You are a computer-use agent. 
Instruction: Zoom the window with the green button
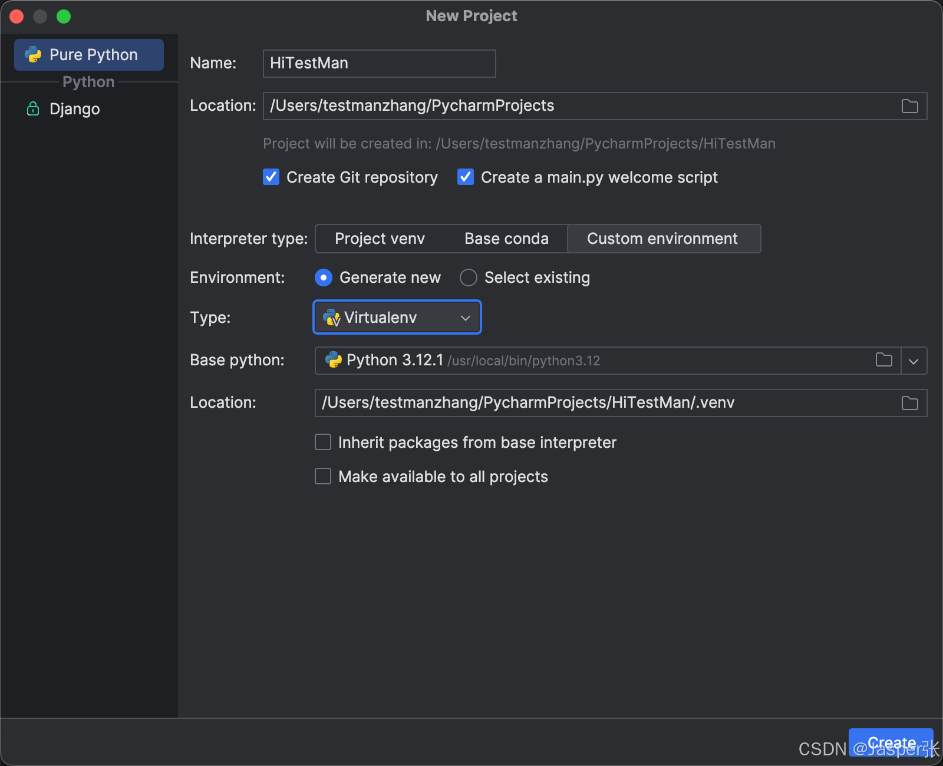[x=64, y=16]
